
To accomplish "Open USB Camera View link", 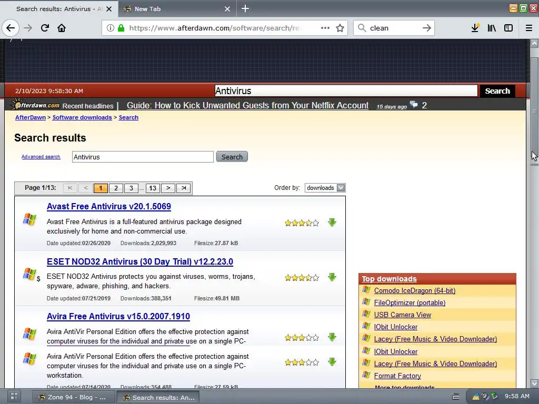I will pos(403,315).
